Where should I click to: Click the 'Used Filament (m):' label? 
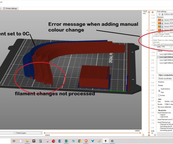tap(164, 113)
